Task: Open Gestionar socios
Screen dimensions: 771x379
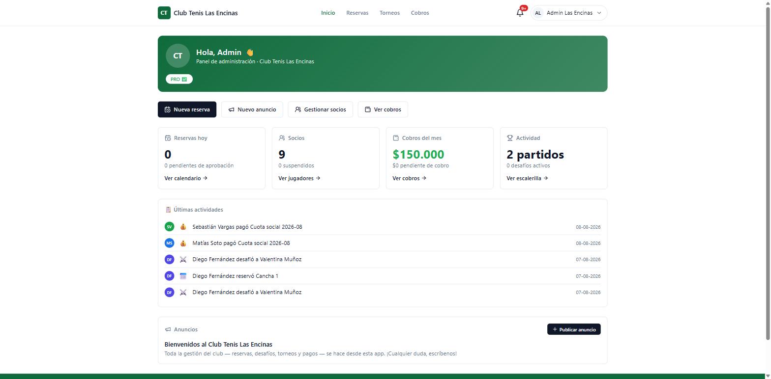Action: coord(320,109)
